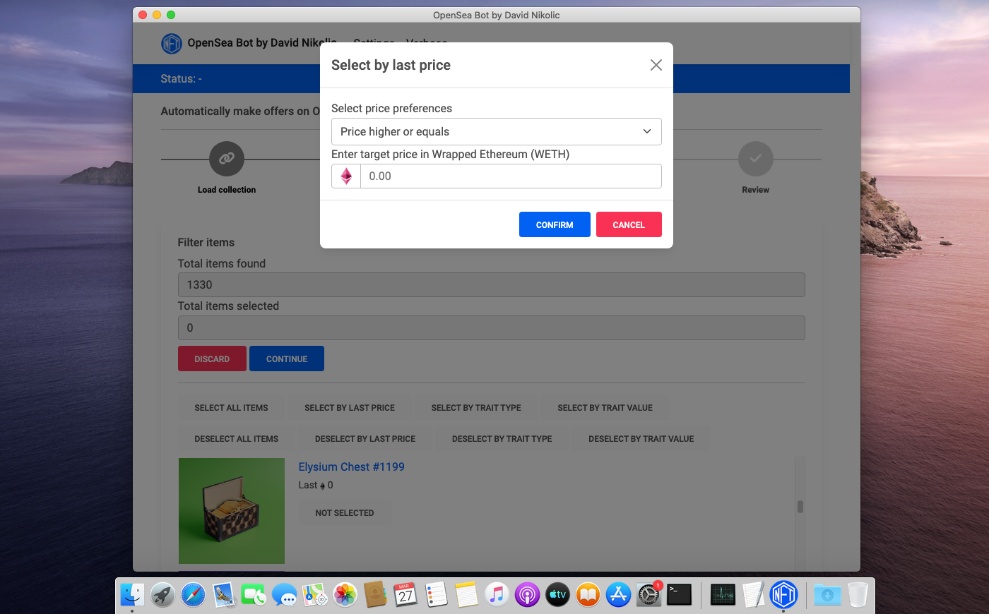Open Activity Monitor from the dock
The height and width of the screenshot is (614, 989).
[x=723, y=595]
